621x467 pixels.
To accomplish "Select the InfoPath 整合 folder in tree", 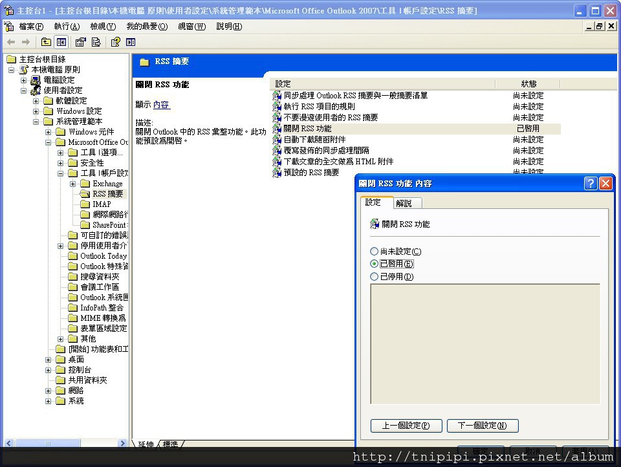I will click(96, 307).
